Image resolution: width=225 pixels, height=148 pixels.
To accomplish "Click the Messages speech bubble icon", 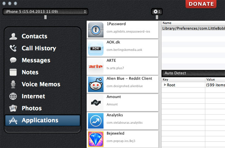I will [x=13, y=60].
